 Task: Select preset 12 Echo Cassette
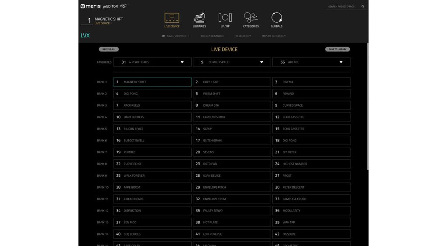[311, 117]
